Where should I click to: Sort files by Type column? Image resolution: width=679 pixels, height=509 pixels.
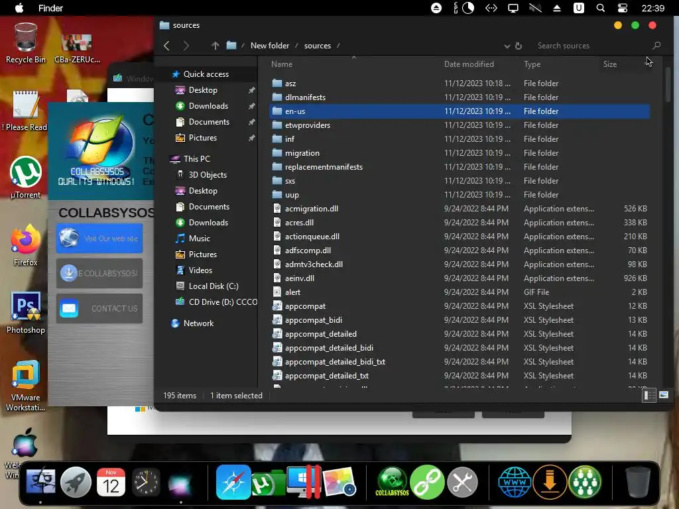pos(532,64)
